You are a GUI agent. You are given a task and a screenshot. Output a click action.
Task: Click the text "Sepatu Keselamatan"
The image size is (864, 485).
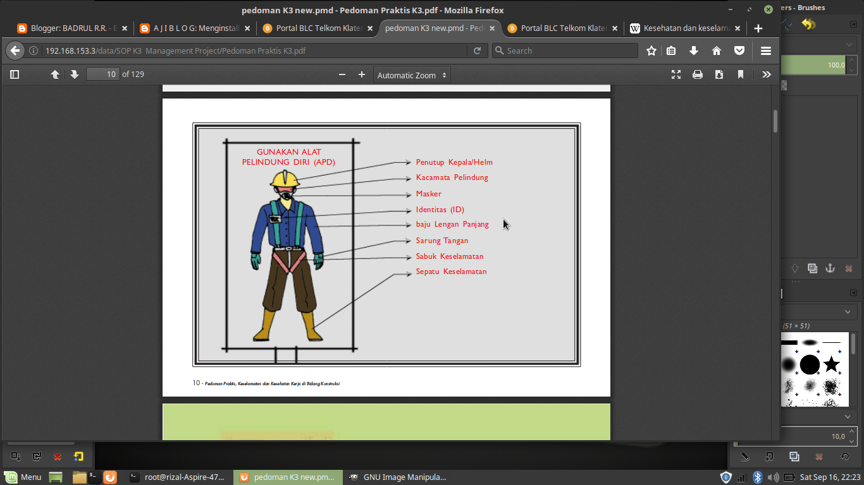(x=452, y=272)
